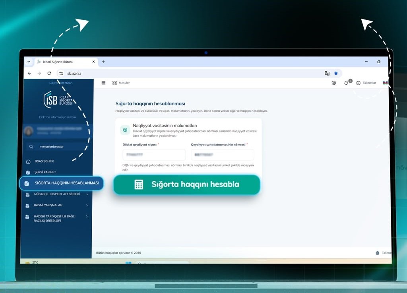
Task: Open the translate page icon
Action: [327, 74]
